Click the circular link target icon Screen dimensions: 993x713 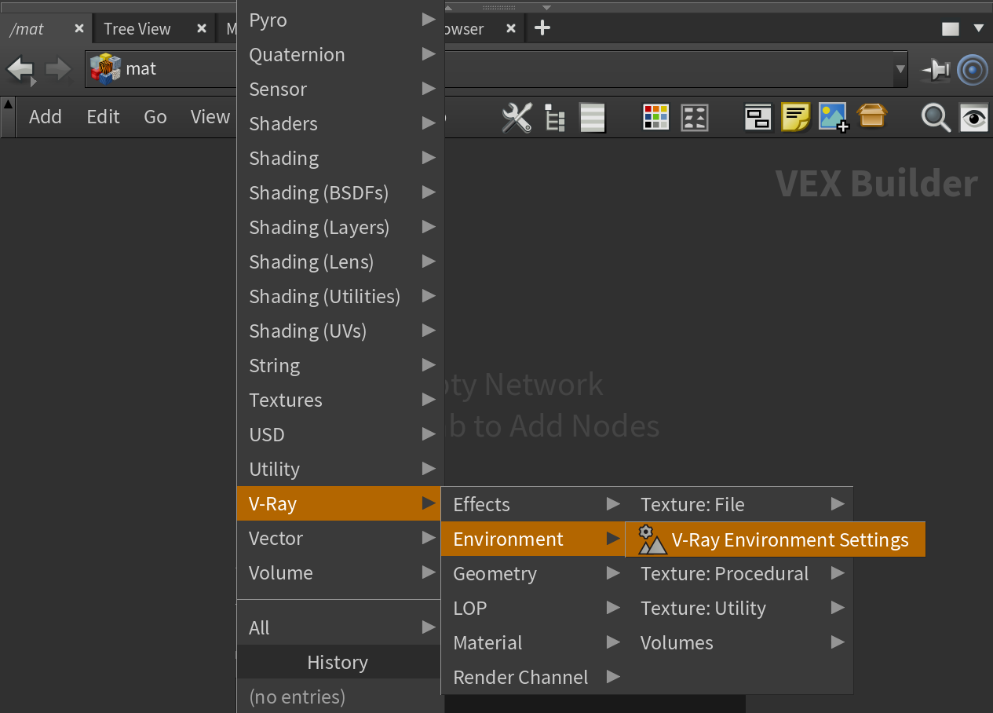click(x=973, y=70)
